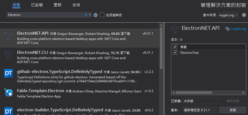248x115 pixels.
Task: Click the v2.2.3 version label
Action: (149, 72)
